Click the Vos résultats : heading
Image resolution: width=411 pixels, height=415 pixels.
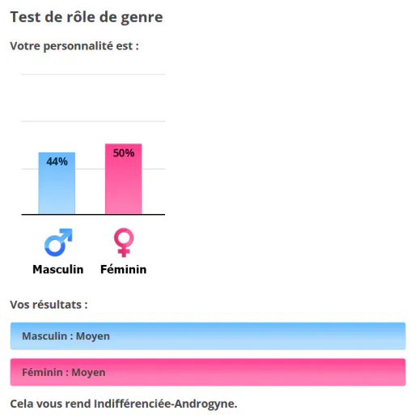coord(49,305)
